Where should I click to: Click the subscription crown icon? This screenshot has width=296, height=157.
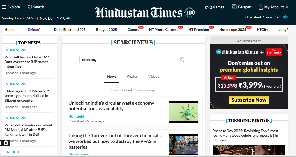(285, 17)
